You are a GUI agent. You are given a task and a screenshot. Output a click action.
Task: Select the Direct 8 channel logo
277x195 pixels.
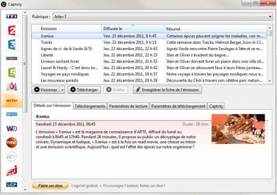click(12, 114)
